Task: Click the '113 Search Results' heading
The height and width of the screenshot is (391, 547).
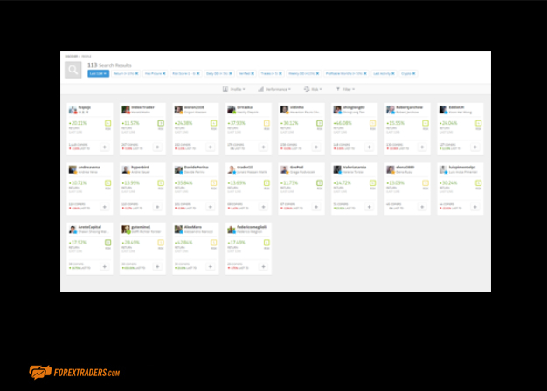Action: [109, 65]
